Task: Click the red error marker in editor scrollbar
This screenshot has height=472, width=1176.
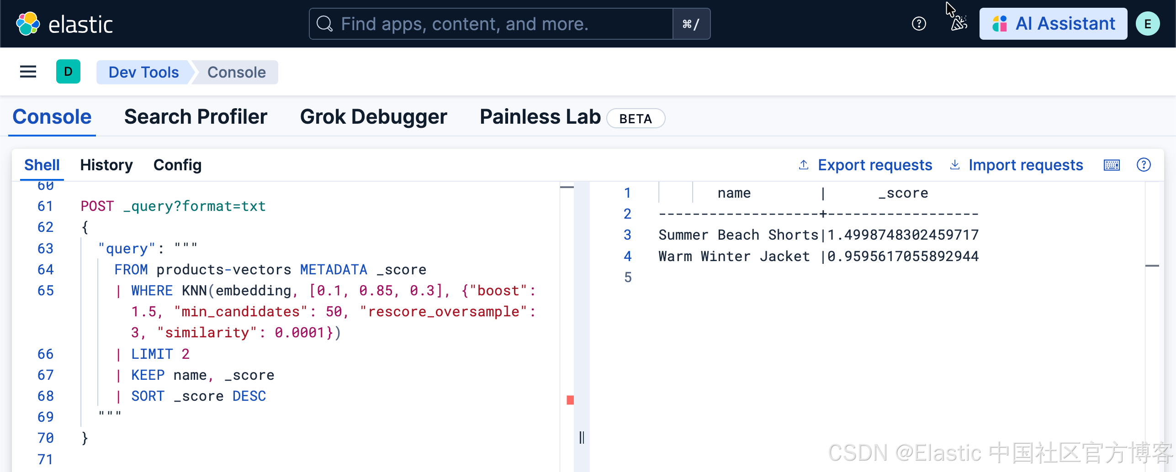Action: pyautogui.click(x=570, y=400)
